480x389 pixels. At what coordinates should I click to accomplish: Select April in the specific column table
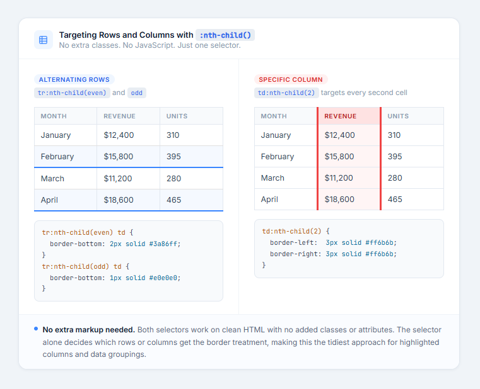coord(286,200)
